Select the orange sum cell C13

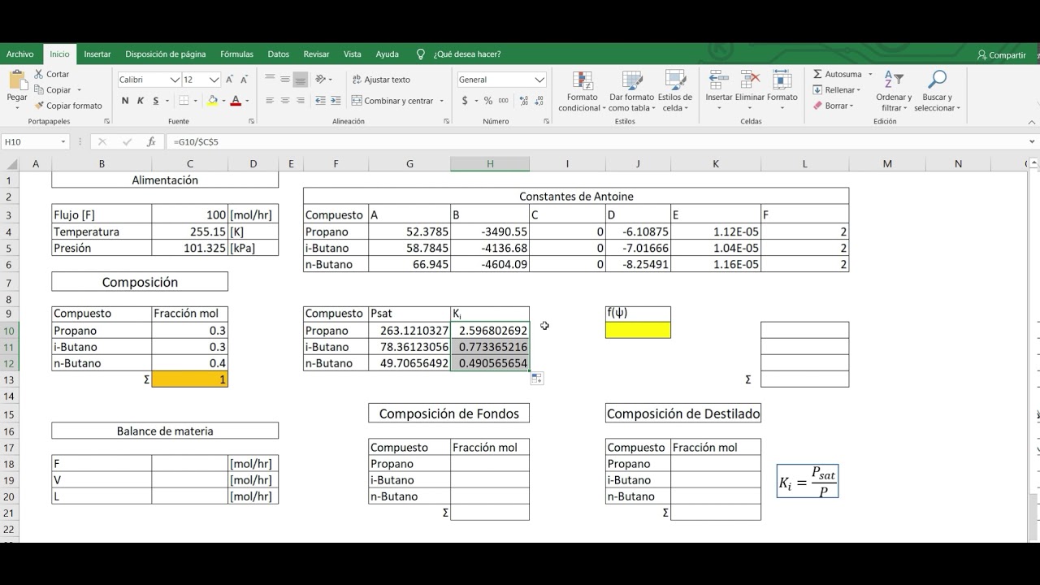coord(189,379)
